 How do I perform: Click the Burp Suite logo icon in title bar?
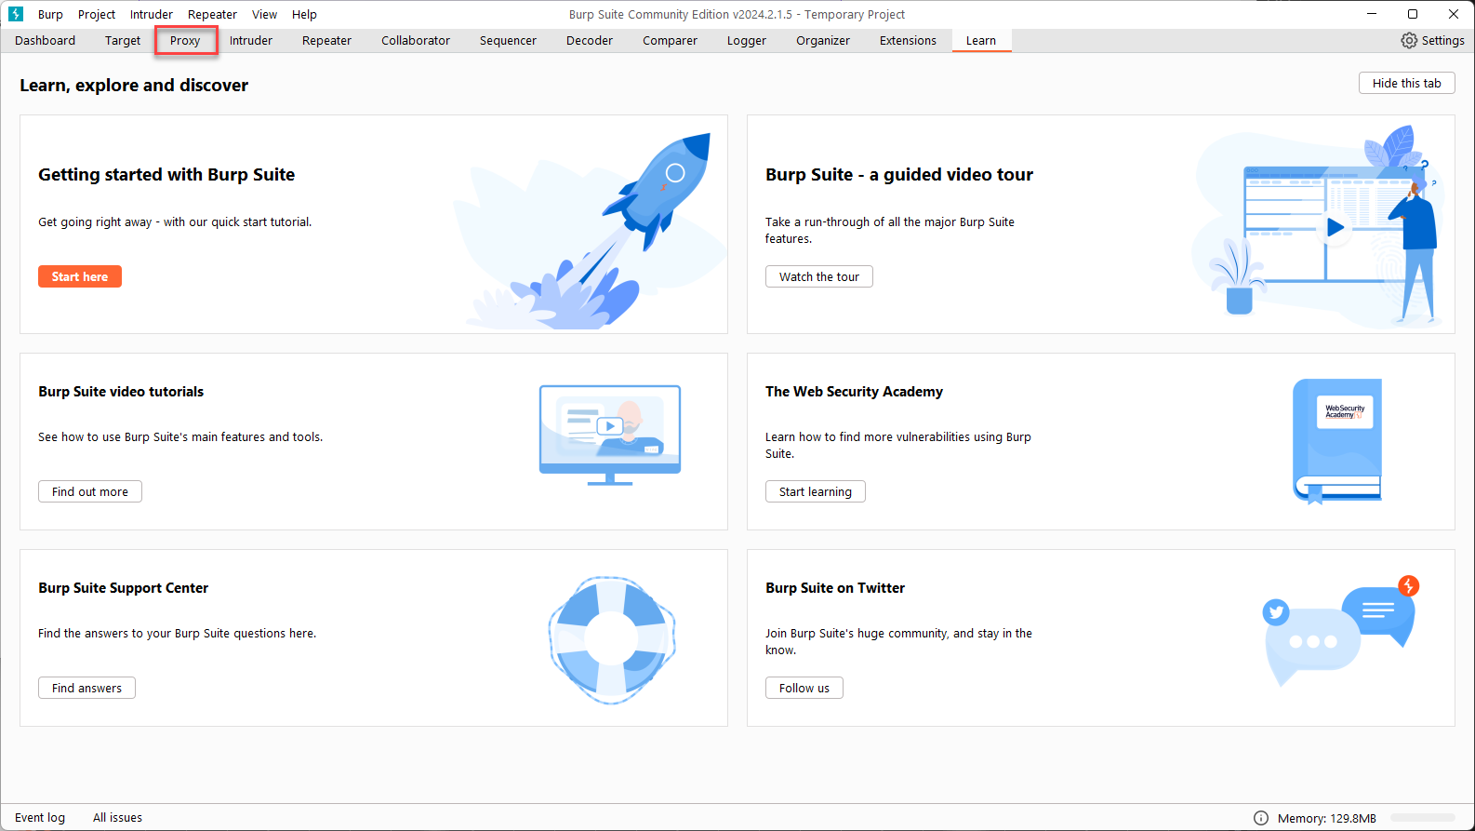pos(16,14)
